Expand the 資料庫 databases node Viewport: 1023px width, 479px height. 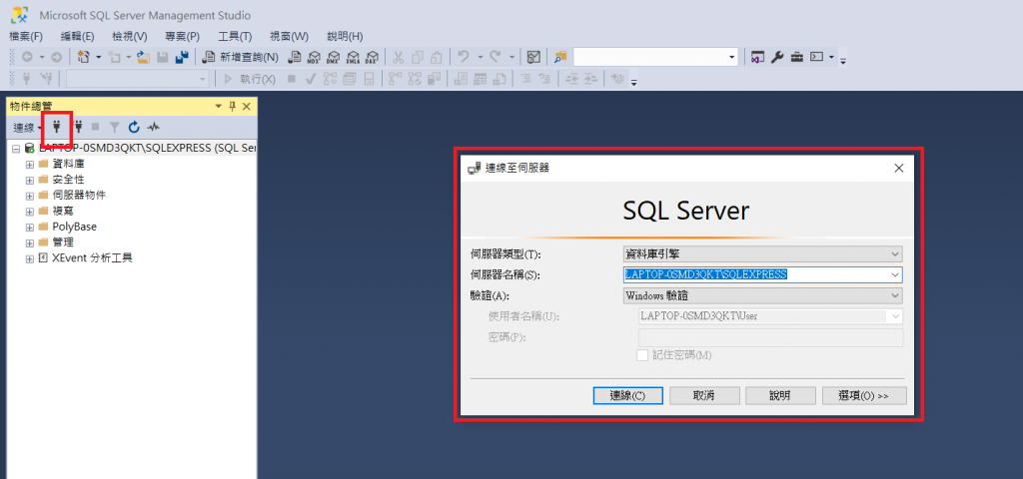(x=29, y=165)
